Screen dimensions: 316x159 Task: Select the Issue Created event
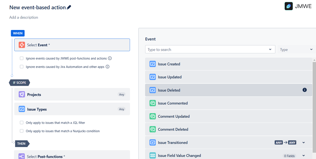pos(228,64)
